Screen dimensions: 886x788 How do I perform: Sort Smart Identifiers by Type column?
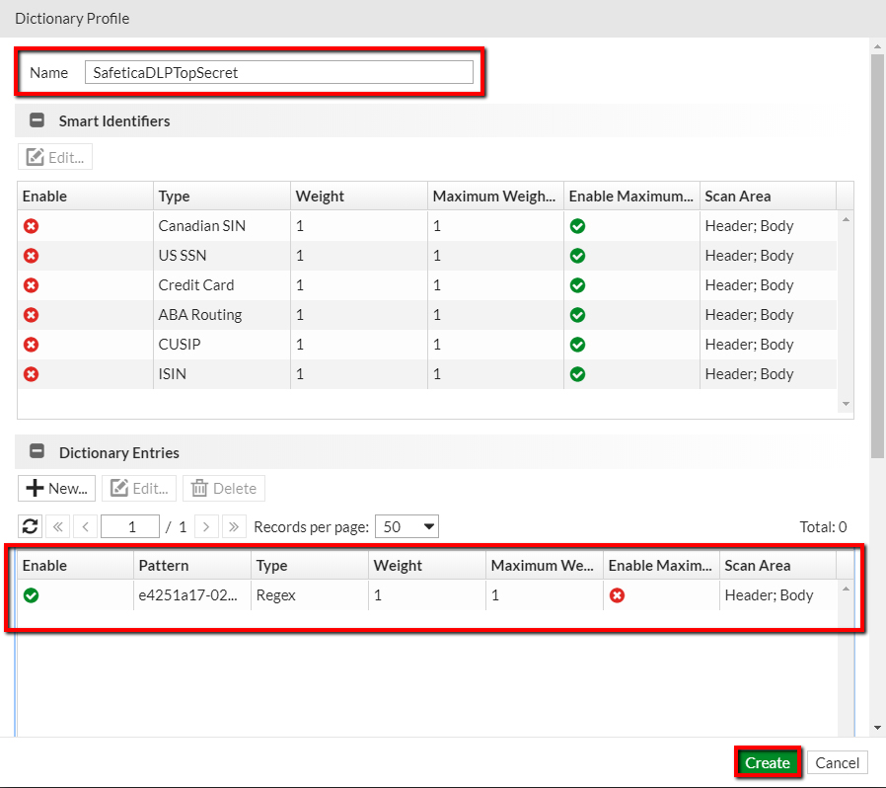221,196
